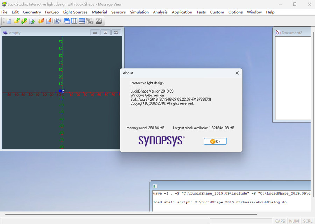Screen dimensions: 315x224
Task: Click the message window's title bar icon
Action: tap(155, 186)
